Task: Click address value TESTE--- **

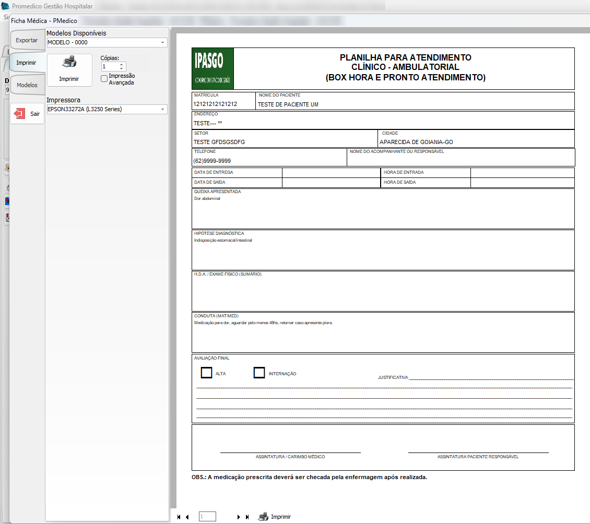Action: click(208, 123)
